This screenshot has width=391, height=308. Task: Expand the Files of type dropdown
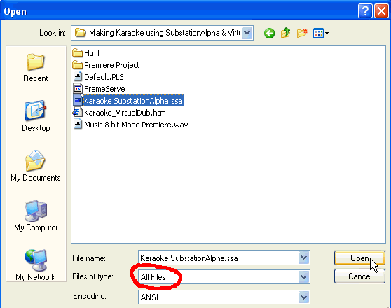[x=303, y=277]
